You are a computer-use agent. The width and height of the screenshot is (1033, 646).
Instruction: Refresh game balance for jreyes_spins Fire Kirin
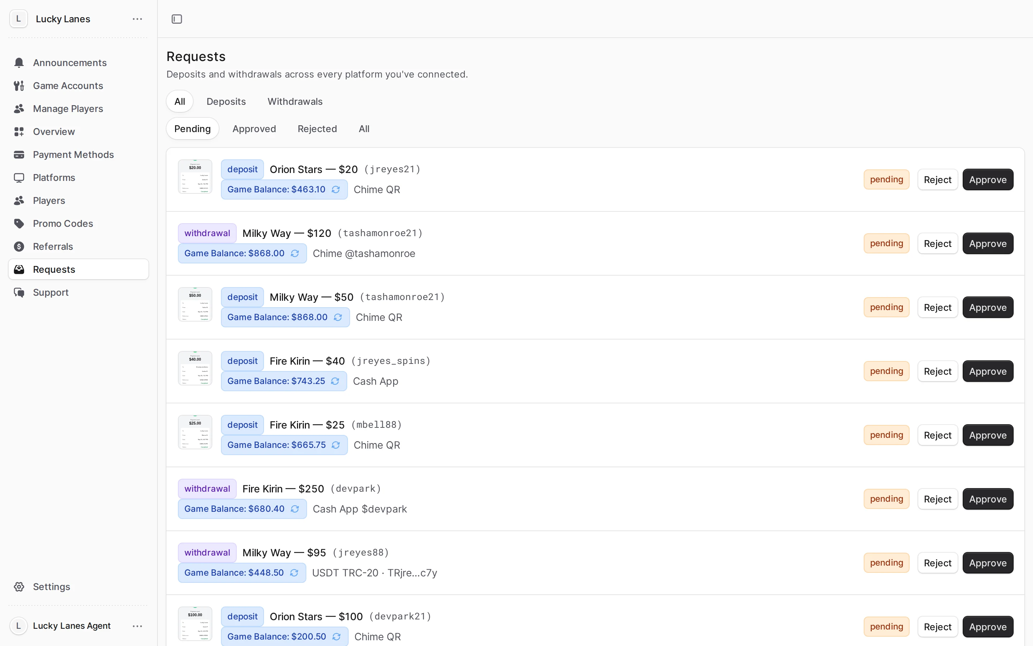[x=335, y=381]
